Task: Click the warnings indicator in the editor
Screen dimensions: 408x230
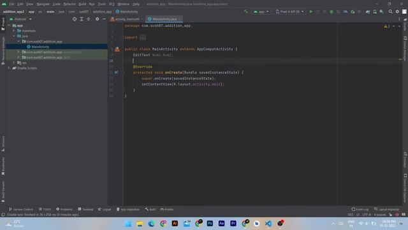Action: point(387,26)
